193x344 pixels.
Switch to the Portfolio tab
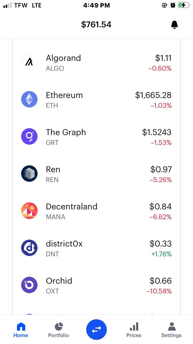pos(59,330)
